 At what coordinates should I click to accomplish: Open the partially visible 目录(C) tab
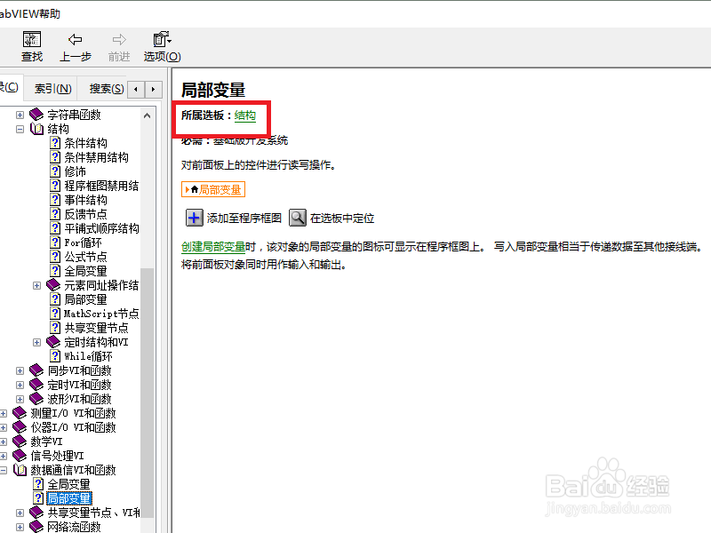click(9, 87)
